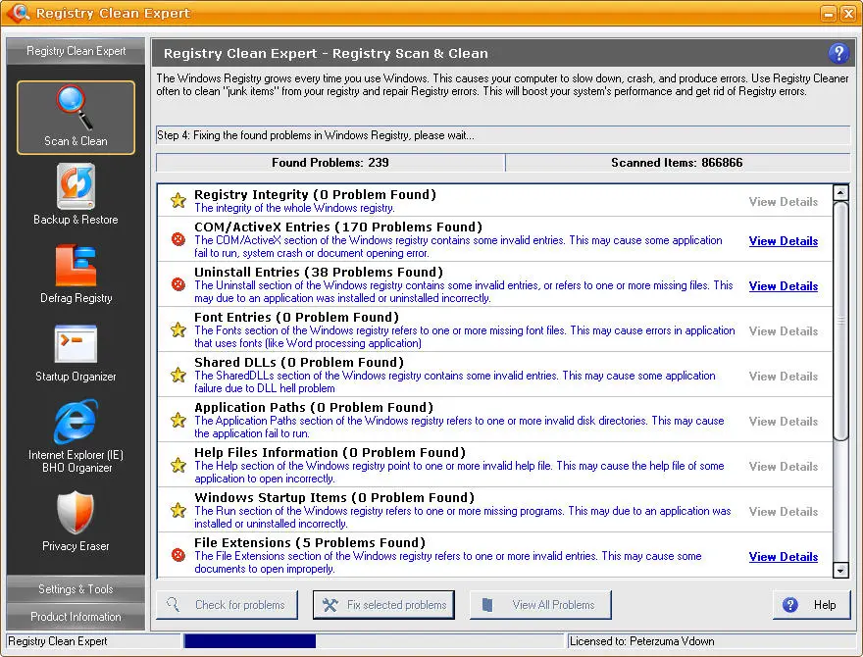Screen dimensions: 863x657
Task: Click blue question mark icon in header
Action: (x=838, y=53)
